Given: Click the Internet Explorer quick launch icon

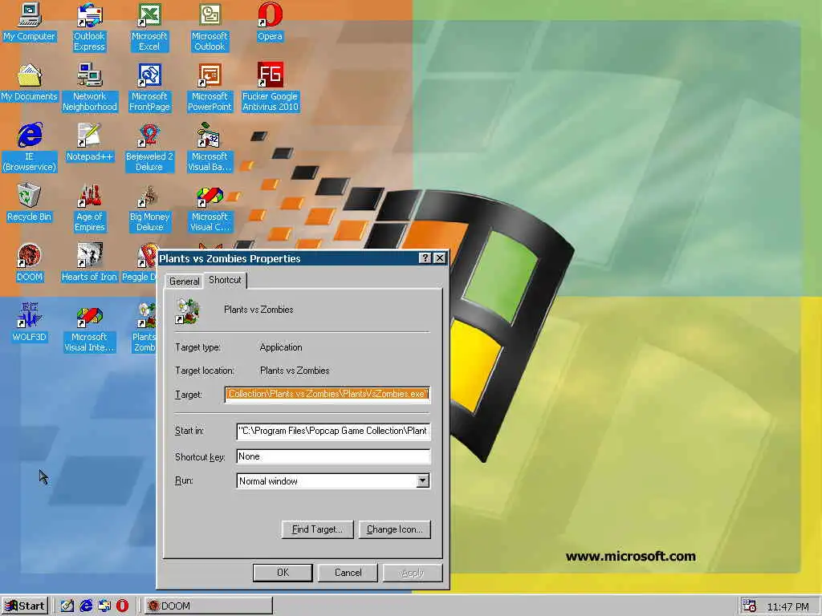Looking at the screenshot, I should pos(85,606).
